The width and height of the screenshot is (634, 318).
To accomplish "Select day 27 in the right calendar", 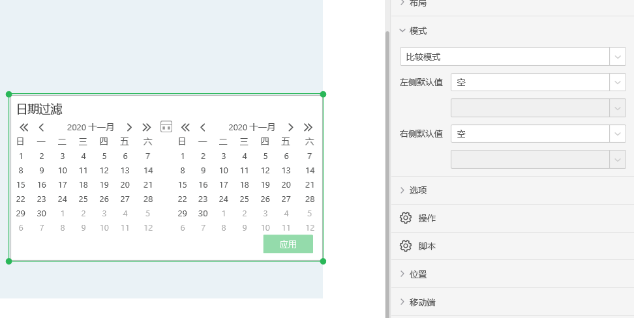I will (286, 199).
